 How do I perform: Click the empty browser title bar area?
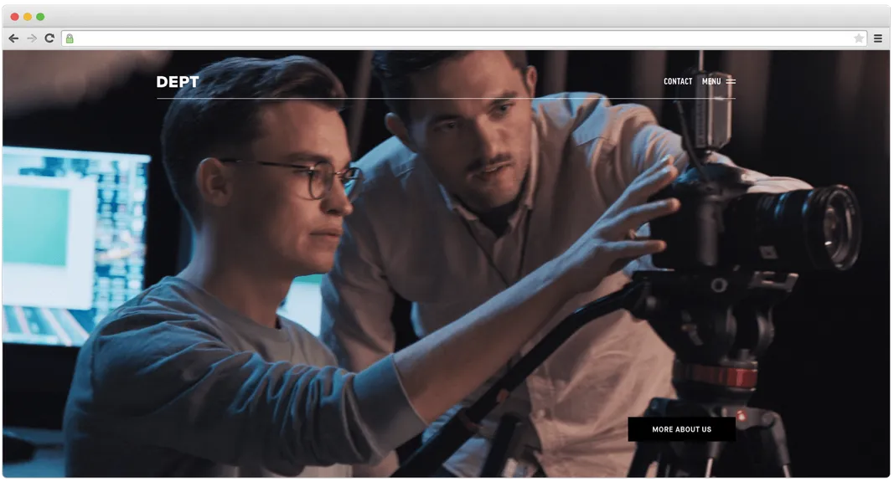461,17
